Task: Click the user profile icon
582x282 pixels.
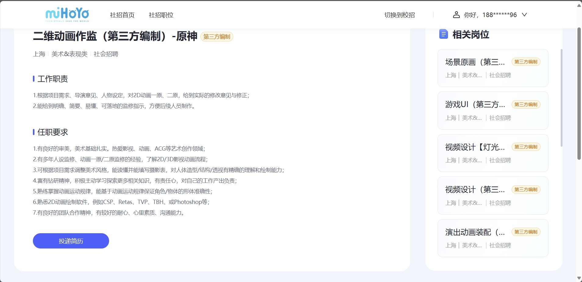Action: pyautogui.click(x=456, y=15)
